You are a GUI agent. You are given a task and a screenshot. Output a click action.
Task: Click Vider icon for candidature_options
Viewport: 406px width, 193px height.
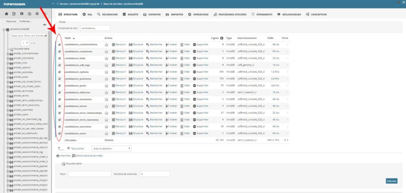pos(182,72)
